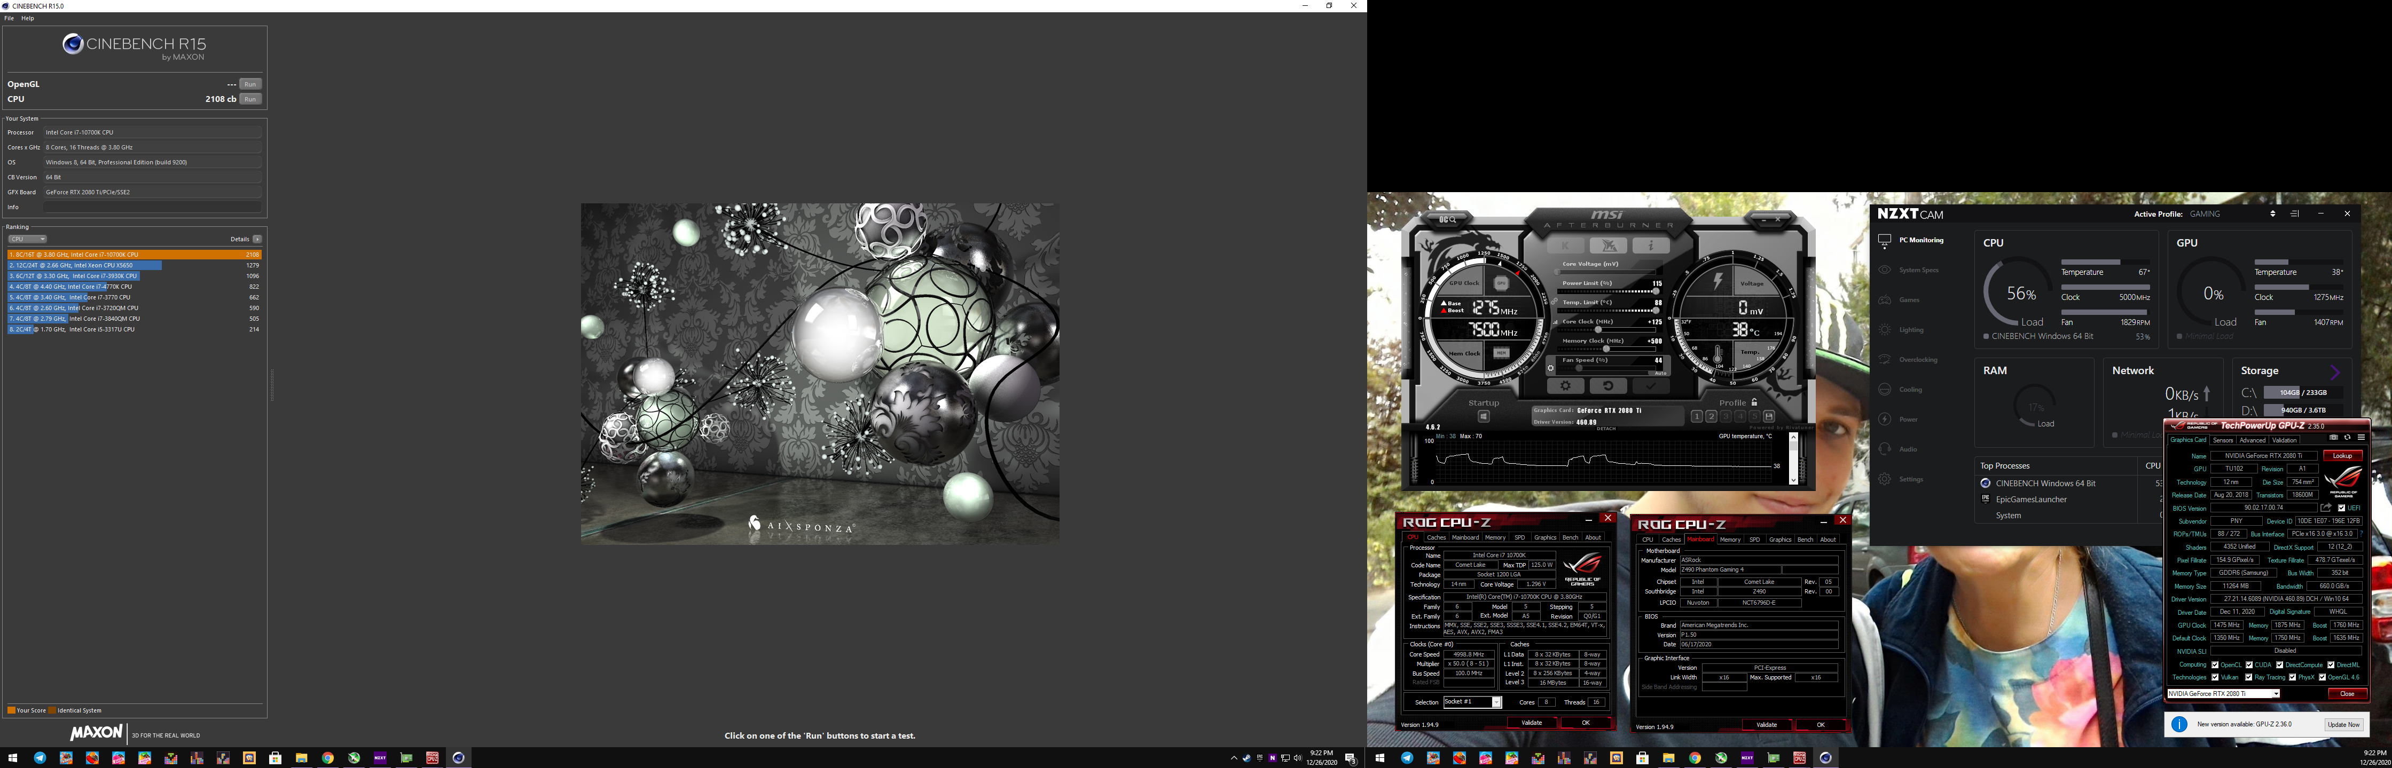Launch Kombustor from the Afterburner jet icon
Viewport: 2392px width, 768px height.
click(1609, 246)
